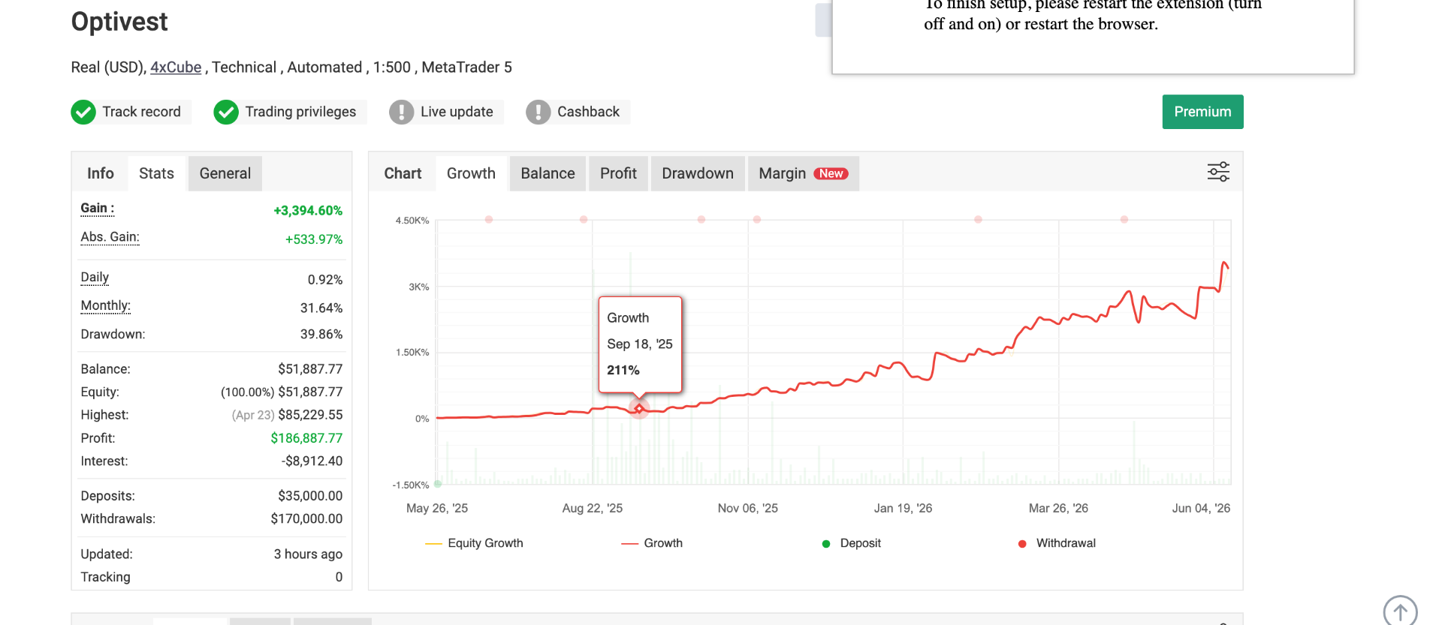Click the +533.97% absolute gain value
Screen dimensions: 1442x625
coord(314,239)
